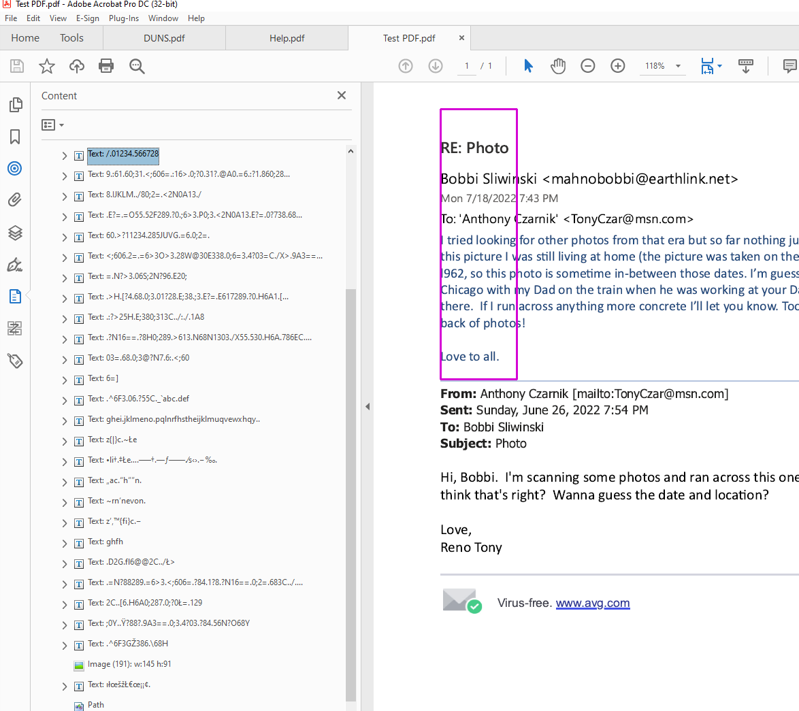Open the zoom level dropdown

click(676, 65)
